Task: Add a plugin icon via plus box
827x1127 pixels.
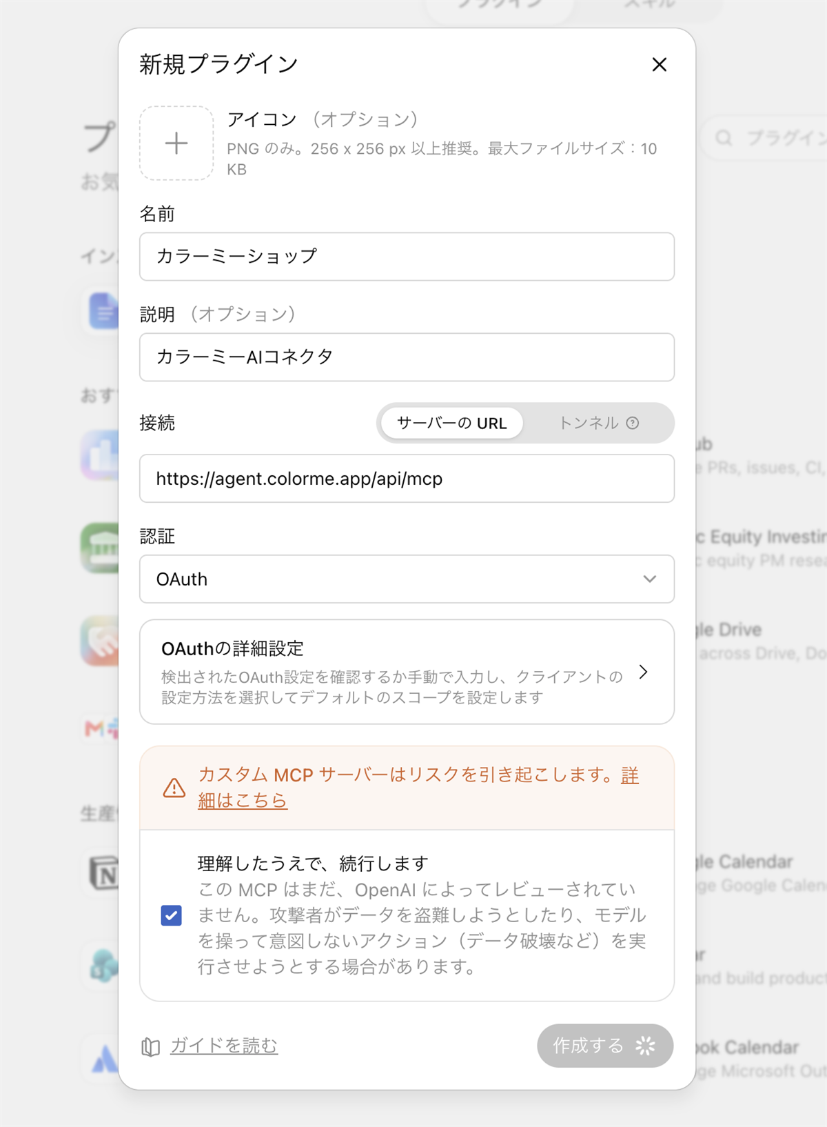Action: (176, 143)
